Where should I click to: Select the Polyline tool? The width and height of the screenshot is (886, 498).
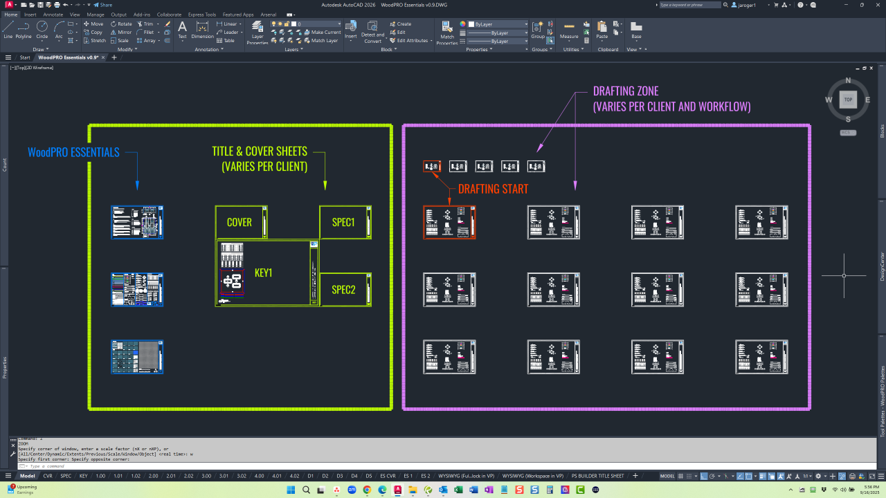[x=24, y=29]
